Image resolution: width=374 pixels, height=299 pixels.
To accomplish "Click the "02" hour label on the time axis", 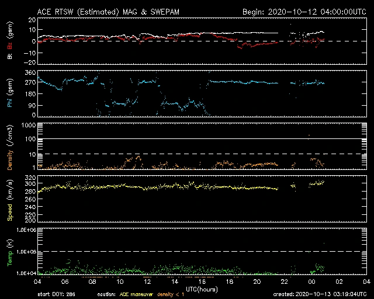I will (339, 282).
